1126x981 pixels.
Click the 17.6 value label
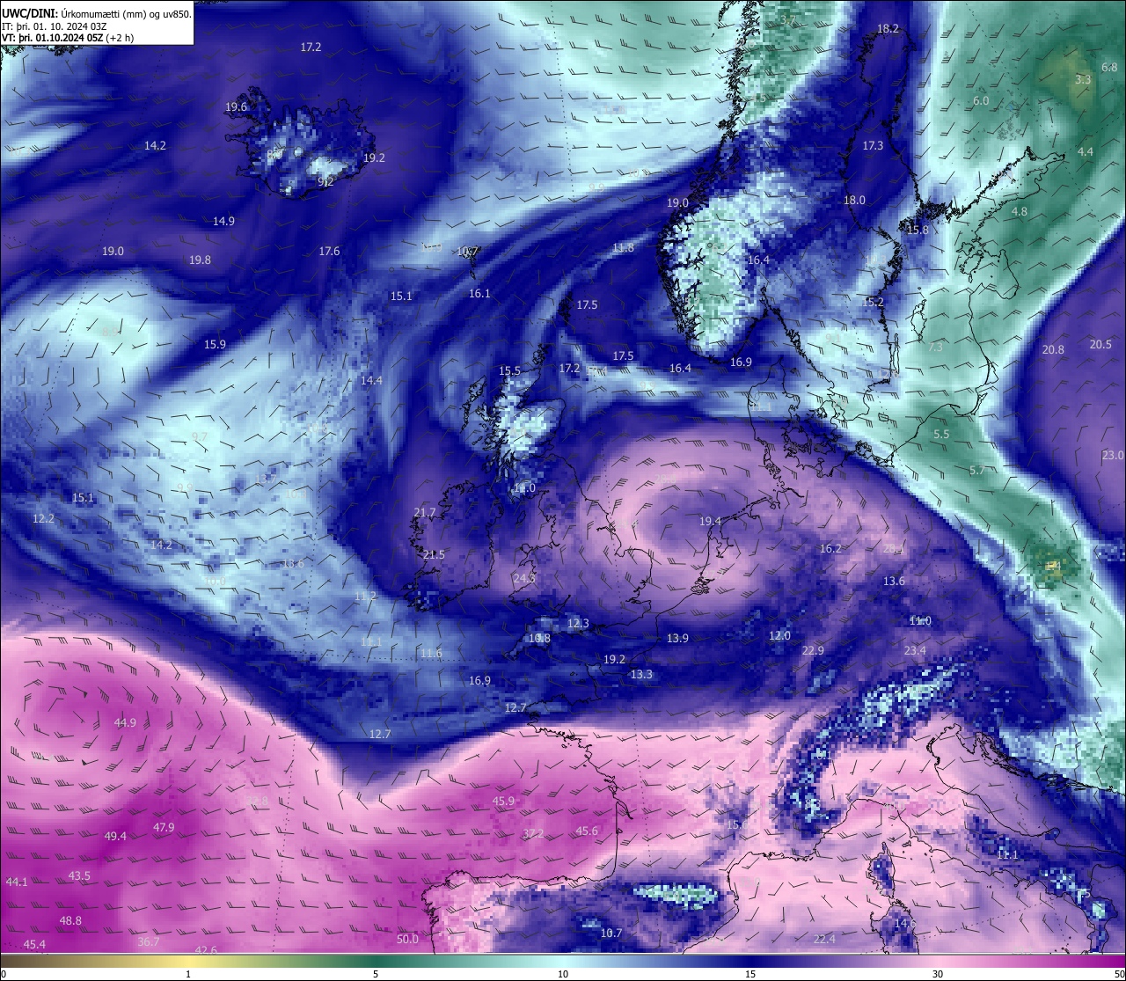[x=329, y=251]
